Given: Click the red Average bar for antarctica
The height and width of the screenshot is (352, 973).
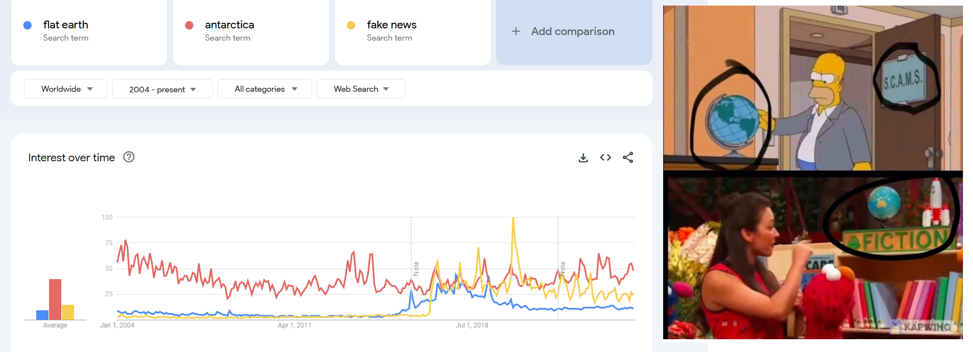Looking at the screenshot, I should point(55,299).
